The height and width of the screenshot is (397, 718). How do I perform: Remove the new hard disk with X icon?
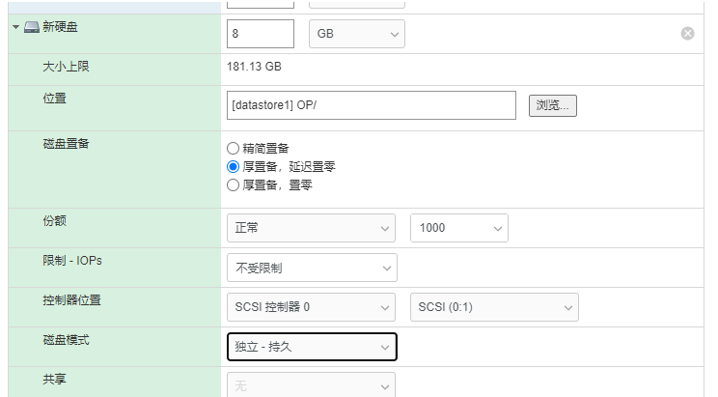pyautogui.click(x=687, y=34)
